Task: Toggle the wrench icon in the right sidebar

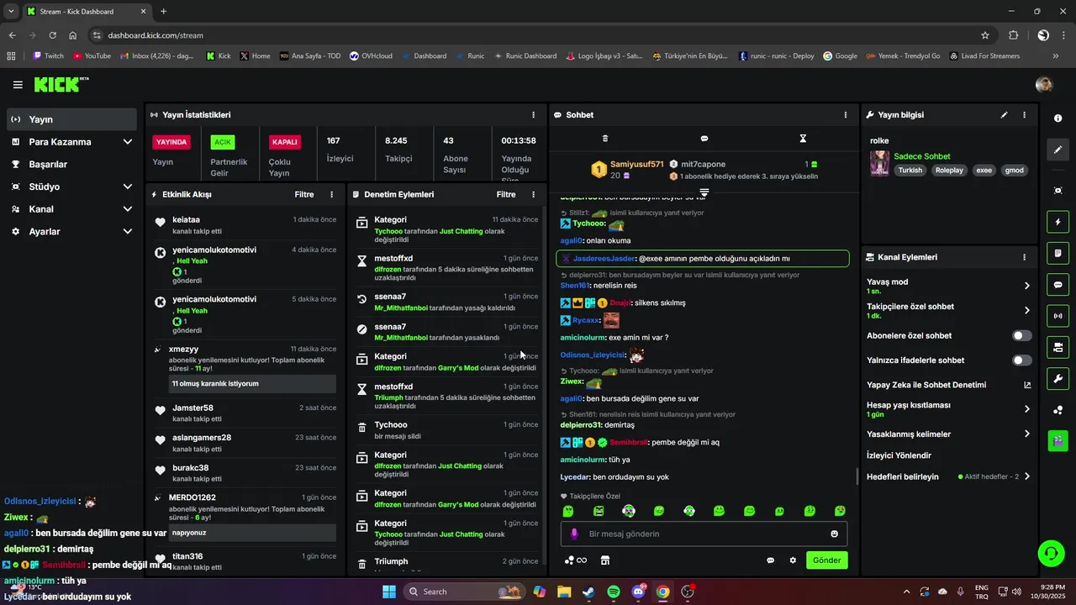Action: click(1058, 378)
